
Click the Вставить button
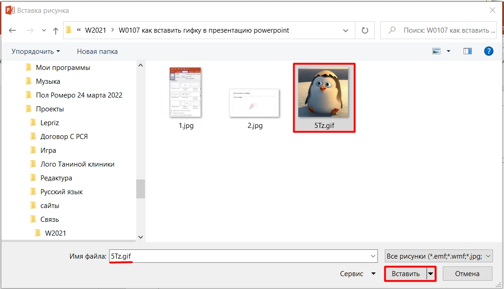pos(406,274)
